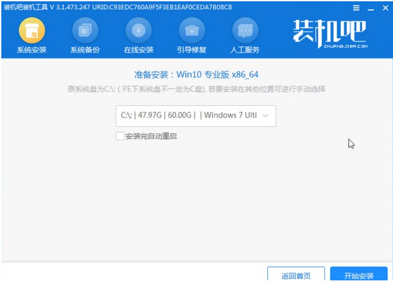393x283 pixels.
Task: Minimize the 装机吧 installer window
Action: (372, 7)
